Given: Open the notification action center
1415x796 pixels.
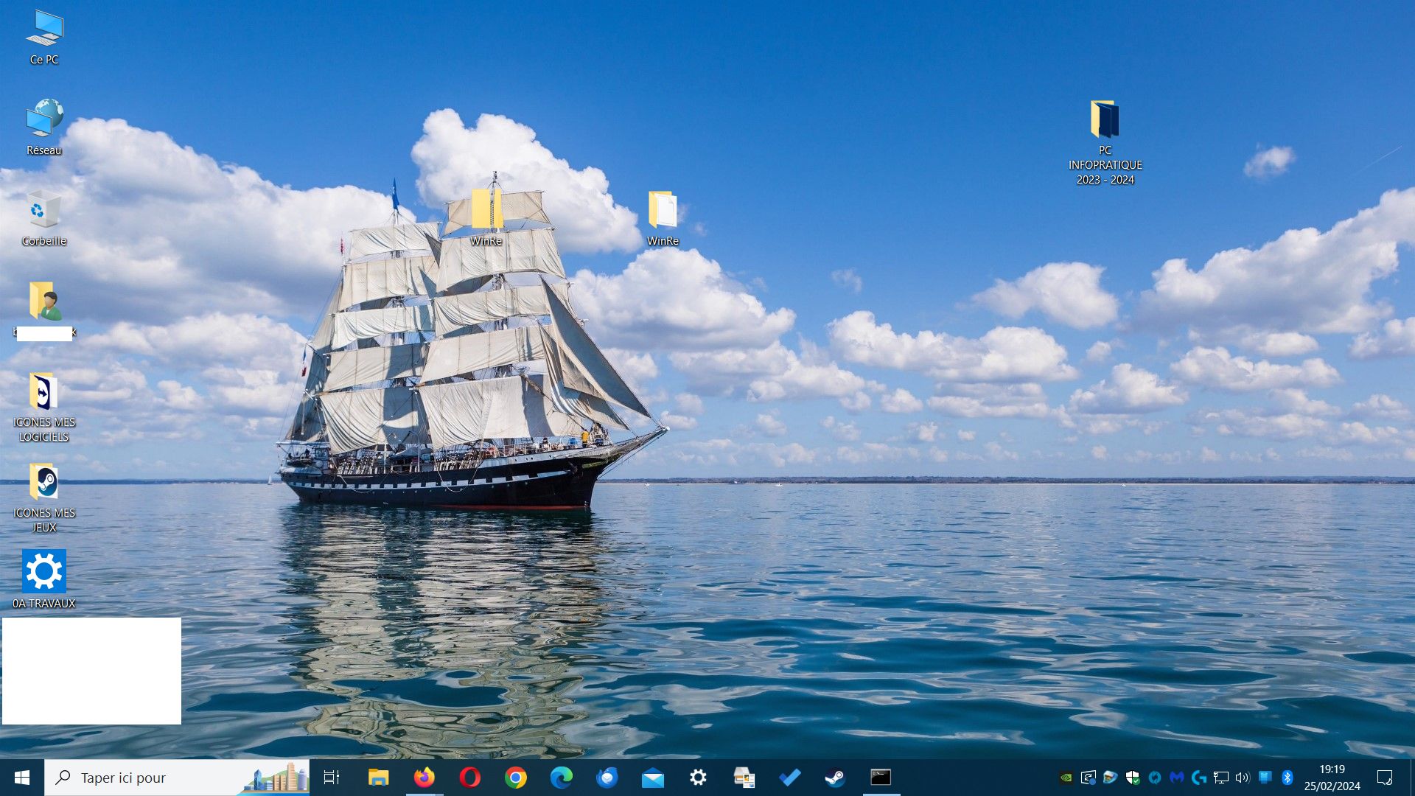Looking at the screenshot, I should pos(1385,778).
